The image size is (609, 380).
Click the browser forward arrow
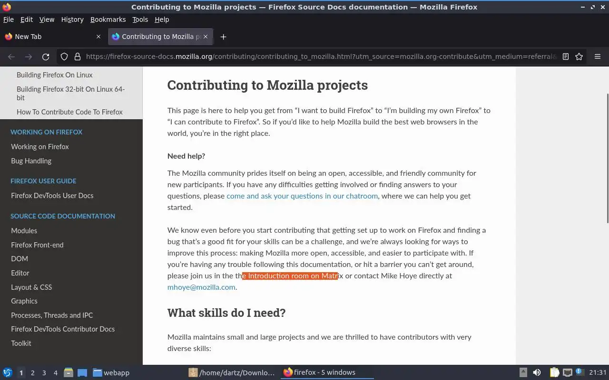tap(29, 57)
